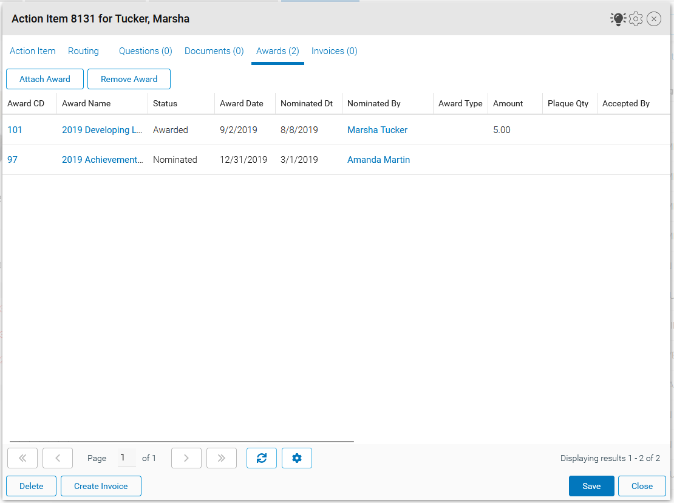Open award code 101 link

pos(15,130)
